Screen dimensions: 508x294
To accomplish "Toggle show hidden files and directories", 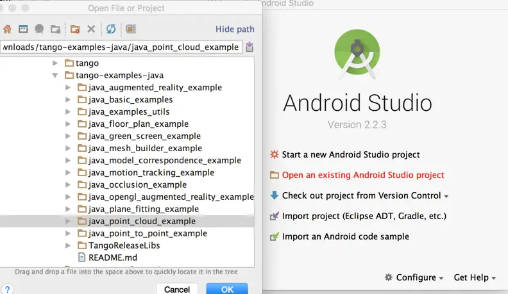I will pos(131,29).
